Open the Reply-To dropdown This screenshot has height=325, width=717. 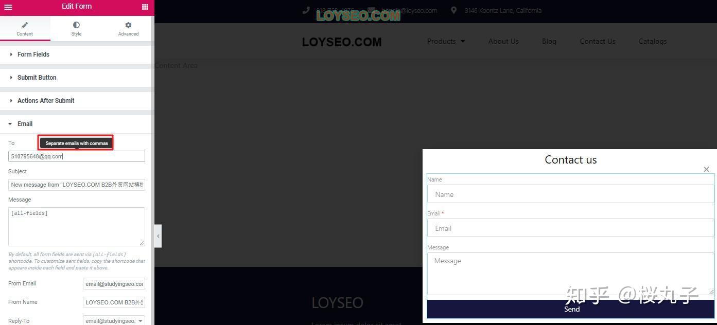click(x=114, y=321)
